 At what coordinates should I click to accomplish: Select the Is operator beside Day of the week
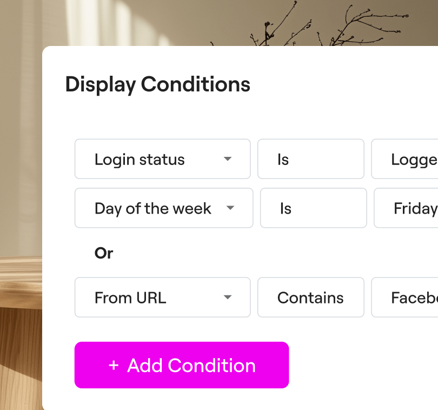click(313, 208)
